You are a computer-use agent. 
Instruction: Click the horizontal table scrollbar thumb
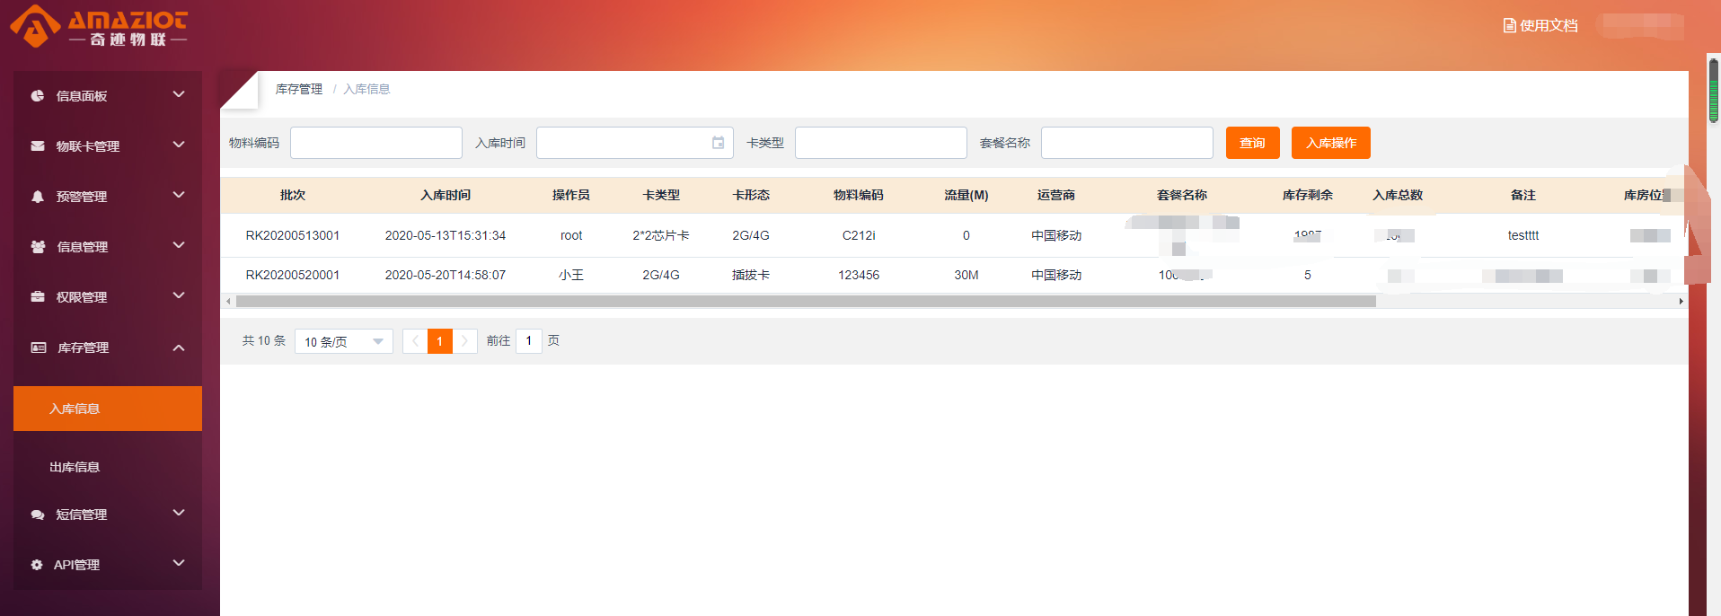click(x=806, y=302)
